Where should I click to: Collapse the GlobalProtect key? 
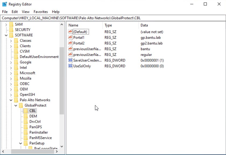tap(16, 106)
